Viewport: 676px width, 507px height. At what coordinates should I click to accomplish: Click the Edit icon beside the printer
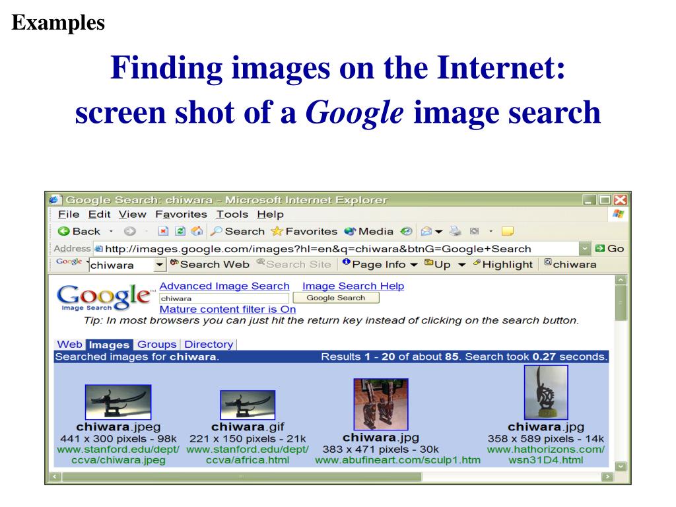[475, 232]
